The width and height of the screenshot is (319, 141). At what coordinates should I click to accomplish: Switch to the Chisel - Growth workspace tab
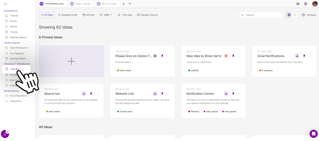(81, 4)
